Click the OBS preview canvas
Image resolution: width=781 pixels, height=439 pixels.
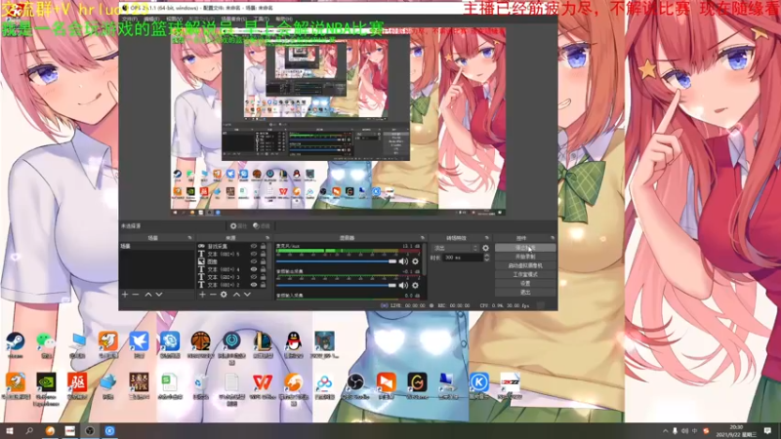pyautogui.click(x=338, y=121)
